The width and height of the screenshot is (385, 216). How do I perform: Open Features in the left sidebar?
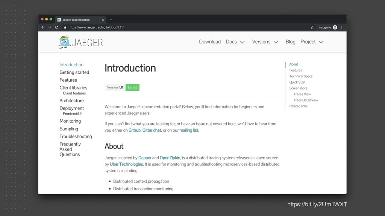tap(68, 80)
